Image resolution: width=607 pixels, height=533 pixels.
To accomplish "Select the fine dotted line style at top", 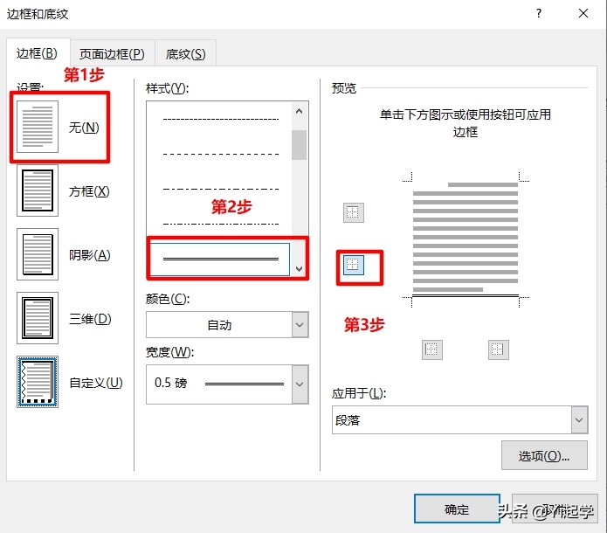I will [x=221, y=119].
